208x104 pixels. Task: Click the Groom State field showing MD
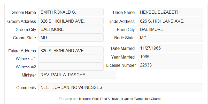coord(71,37)
